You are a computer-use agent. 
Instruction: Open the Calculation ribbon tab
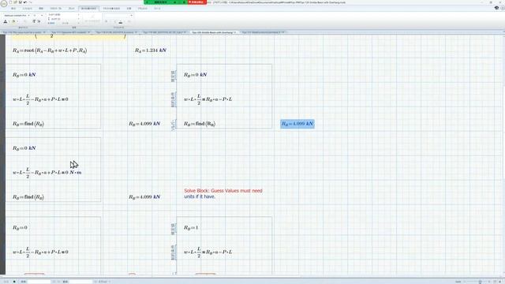click(x=129, y=9)
